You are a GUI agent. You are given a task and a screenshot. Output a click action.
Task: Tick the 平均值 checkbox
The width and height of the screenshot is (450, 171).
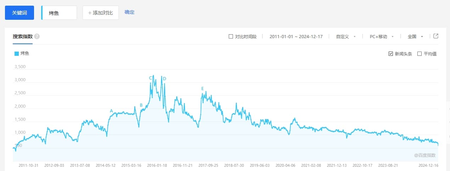(x=420, y=54)
